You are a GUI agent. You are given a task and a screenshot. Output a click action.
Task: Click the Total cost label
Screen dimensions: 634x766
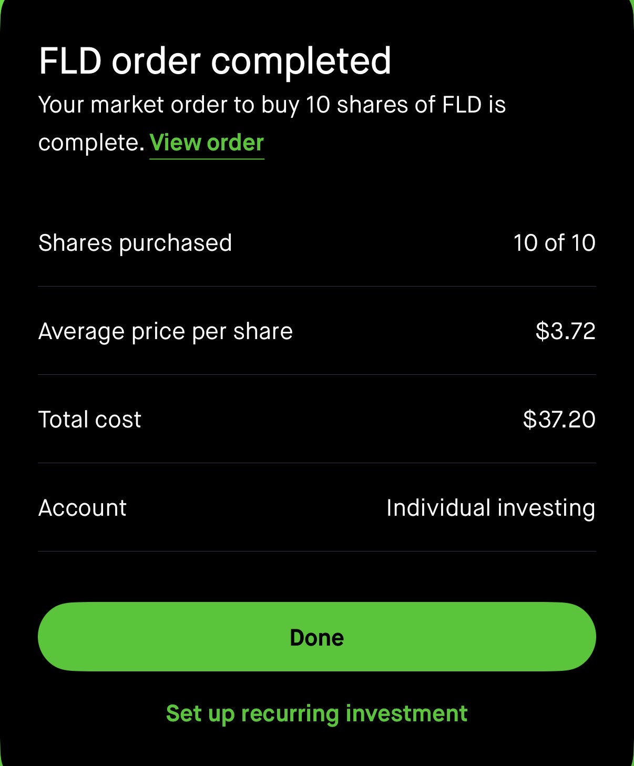pos(90,420)
